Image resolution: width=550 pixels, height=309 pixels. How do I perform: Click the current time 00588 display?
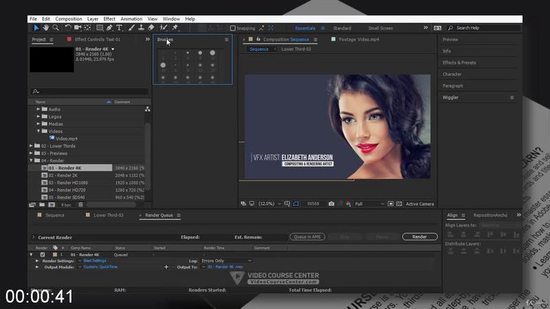(313, 203)
